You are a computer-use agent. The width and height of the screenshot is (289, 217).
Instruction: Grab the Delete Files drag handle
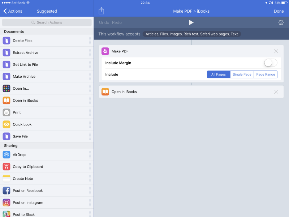(90, 41)
